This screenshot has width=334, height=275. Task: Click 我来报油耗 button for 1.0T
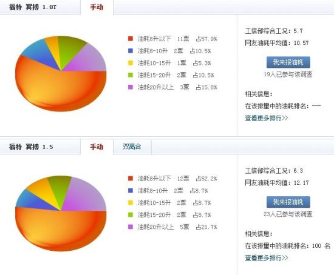(x=288, y=62)
